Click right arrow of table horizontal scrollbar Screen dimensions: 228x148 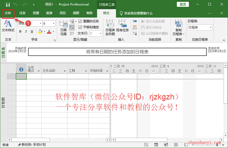[x=108, y=140]
